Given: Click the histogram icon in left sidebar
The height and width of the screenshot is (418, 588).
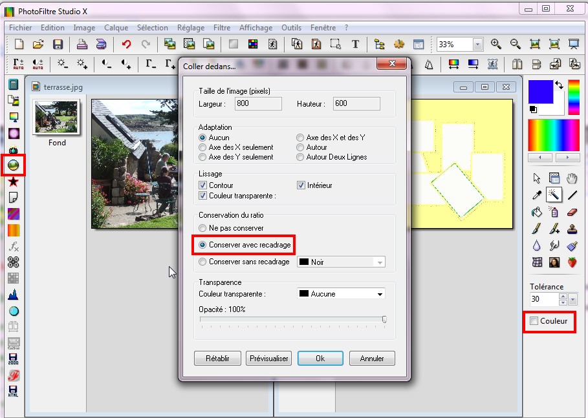Looking at the screenshot, I should (x=14, y=295).
